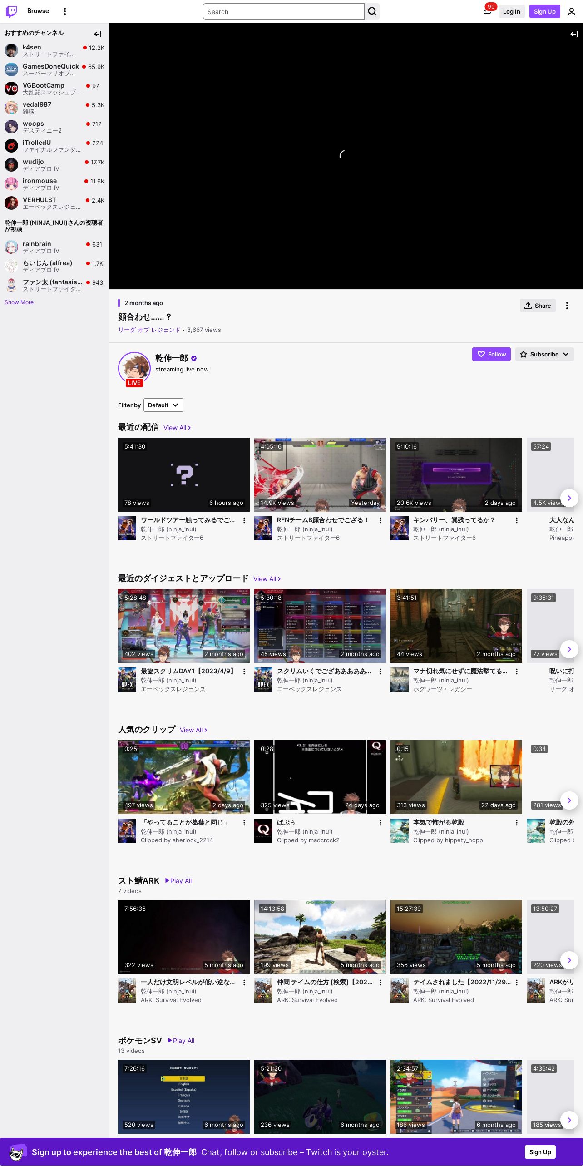Image resolution: width=583 pixels, height=1166 pixels.
Task: Collapse the recommended channels sidebar
Action: 98,34
